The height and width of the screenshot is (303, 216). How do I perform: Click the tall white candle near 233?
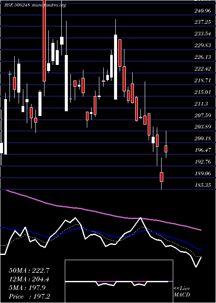[115, 67]
